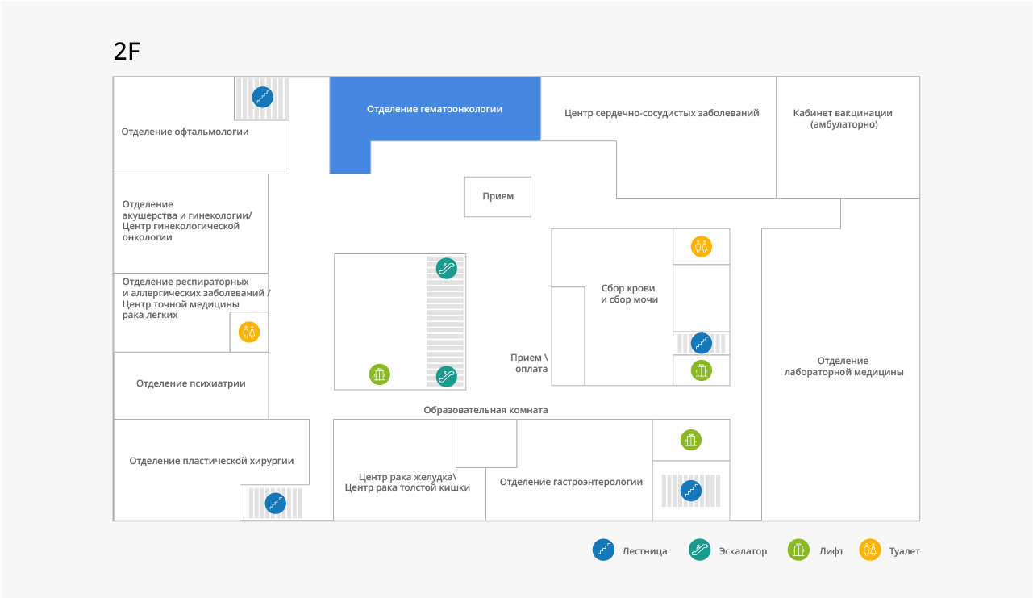Click the Лифт legend icon

pyautogui.click(x=799, y=550)
